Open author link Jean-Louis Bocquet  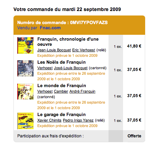(x=54, y=50)
